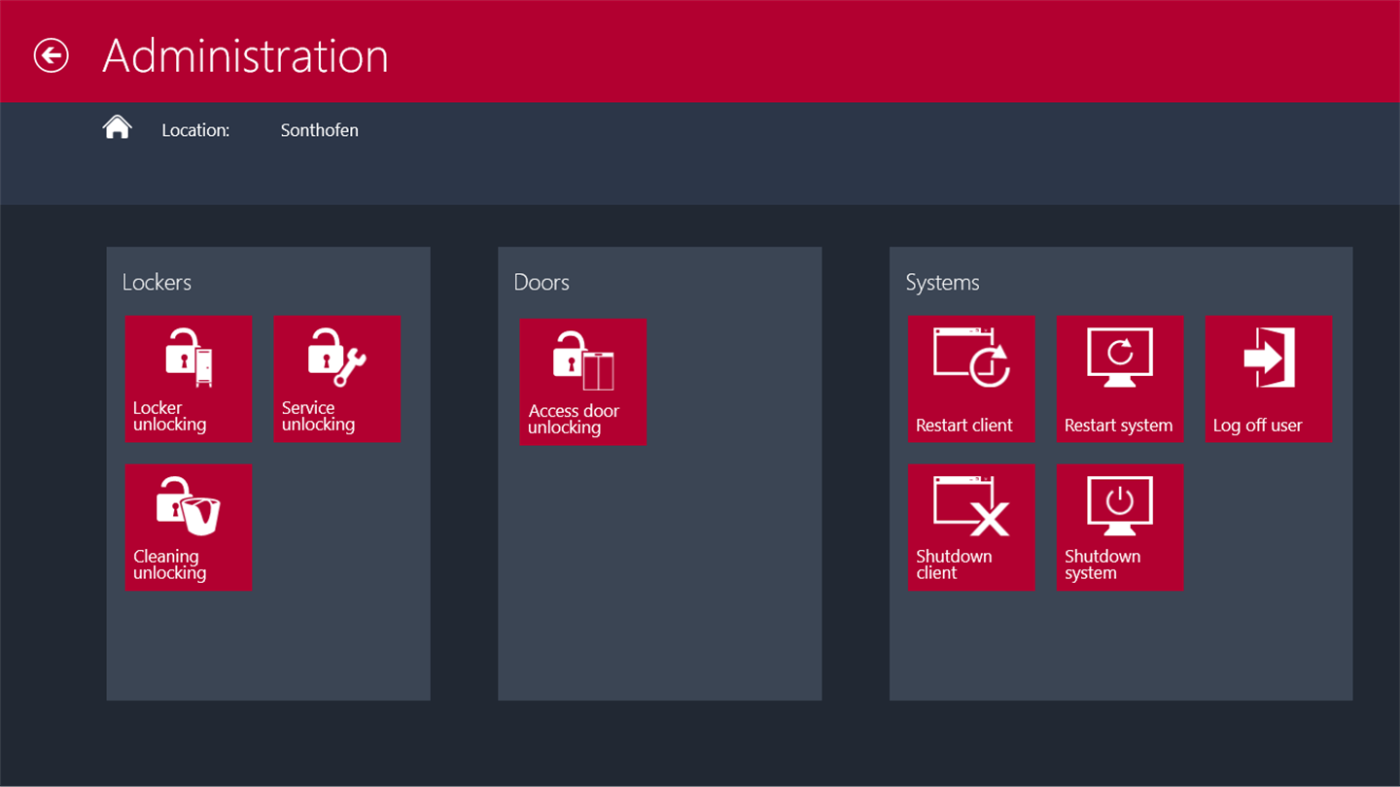Click the Administration page title
The width and height of the screenshot is (1400, 787).
point(245,55)
